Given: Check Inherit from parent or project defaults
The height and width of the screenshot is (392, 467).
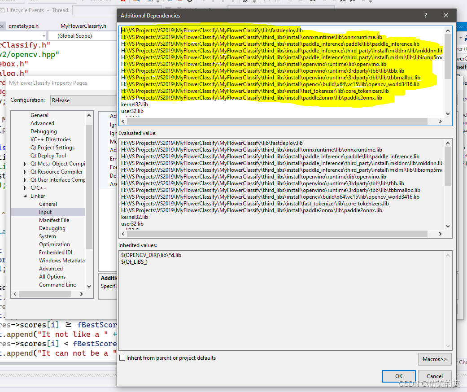Looking at the screenshot, I should [x=121, y=358].
